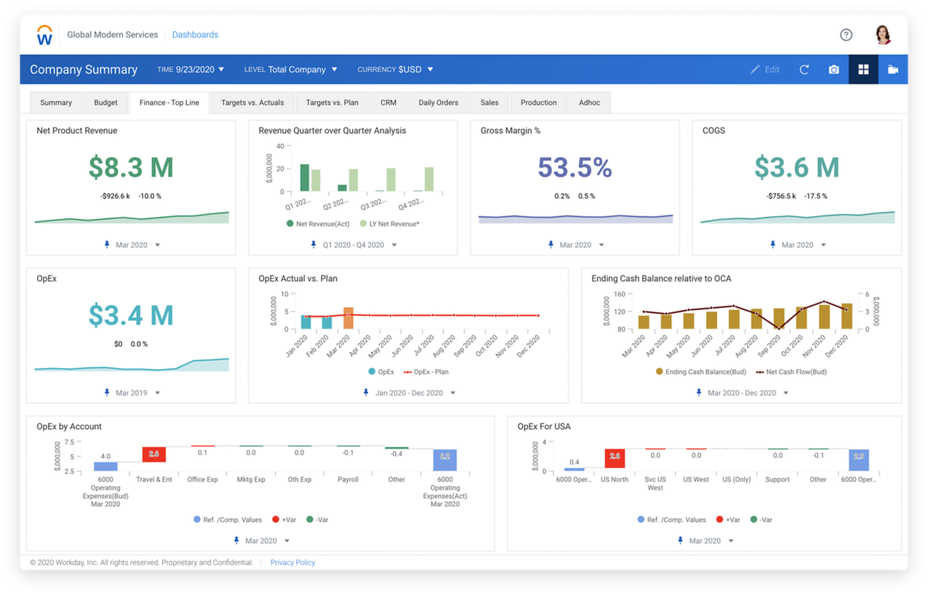928x595 pixels.
Task: Open the Privacy Policy link
Action: coord(293,562)
